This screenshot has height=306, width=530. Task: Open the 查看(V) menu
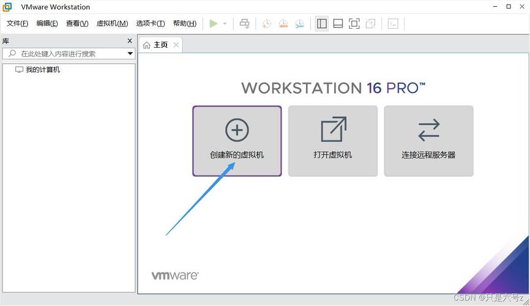pos(77,23)
